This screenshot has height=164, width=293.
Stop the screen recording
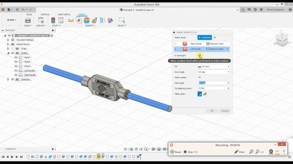pos(190,152)
